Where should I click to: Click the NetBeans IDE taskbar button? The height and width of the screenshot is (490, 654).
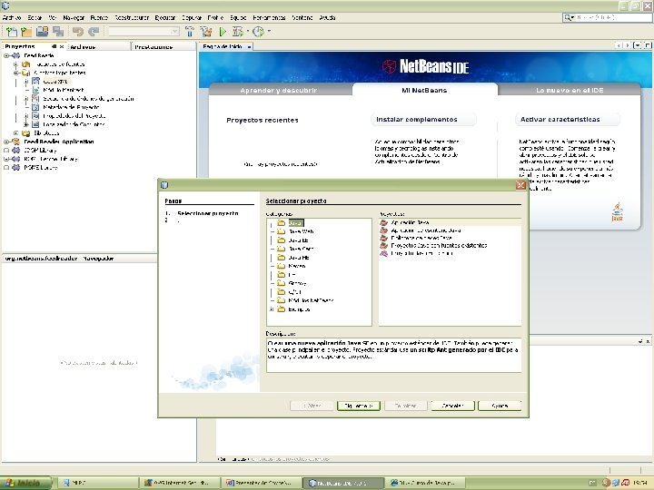pyautogui.click(x=342, y=483)
